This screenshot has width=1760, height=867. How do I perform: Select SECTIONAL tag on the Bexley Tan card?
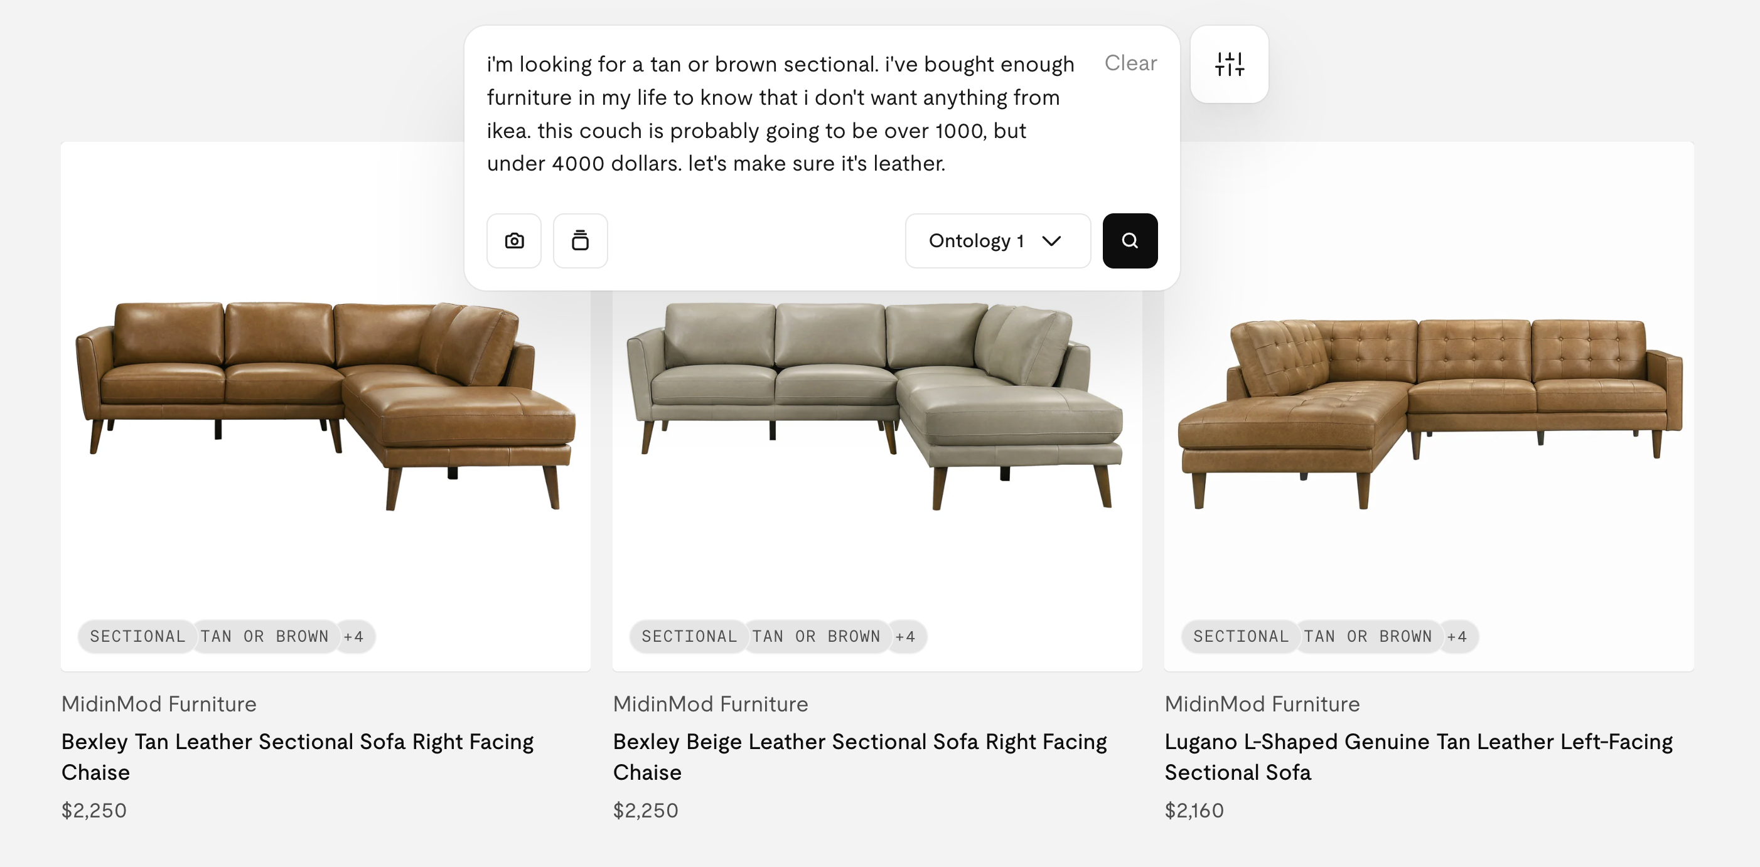coord(137,636)
